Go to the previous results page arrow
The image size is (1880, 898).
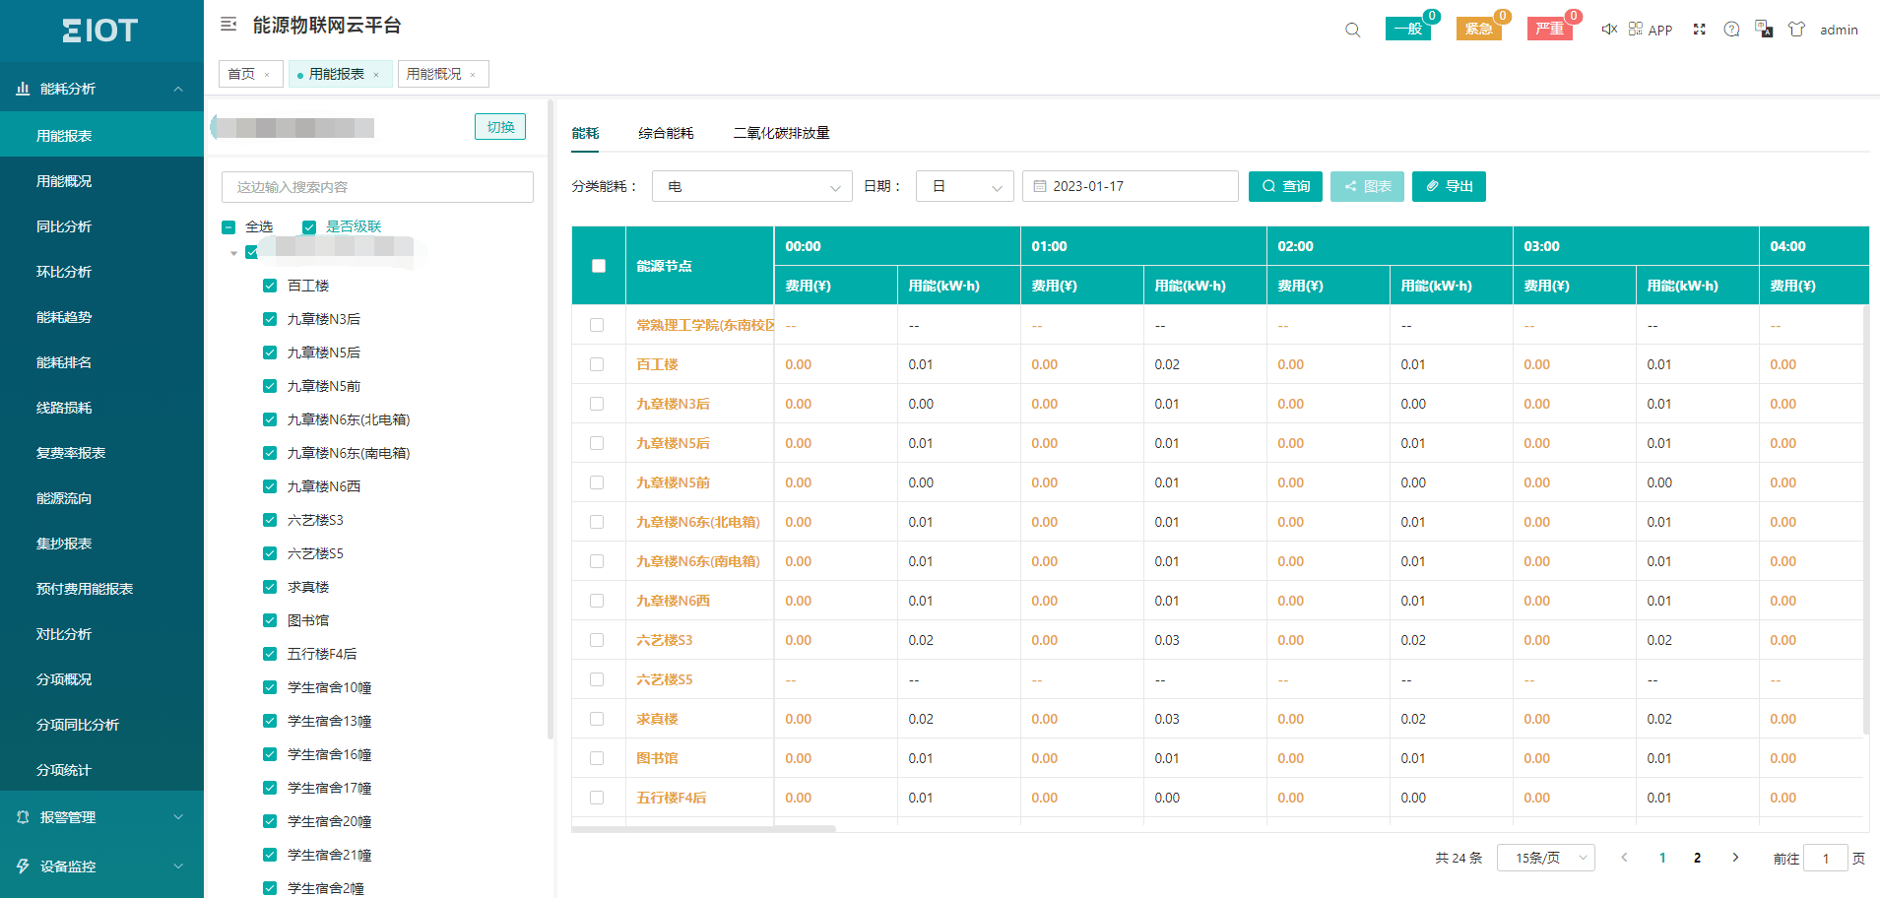1624,858
